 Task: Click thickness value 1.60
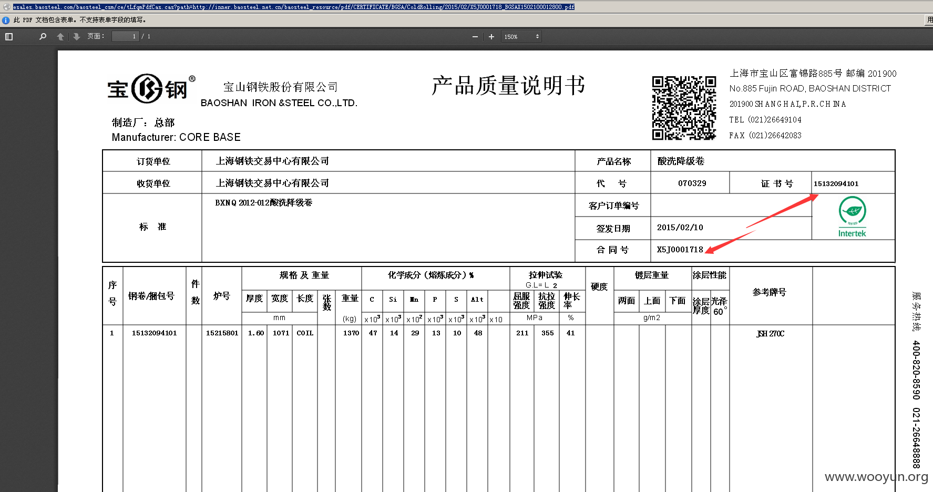[256, 333]
